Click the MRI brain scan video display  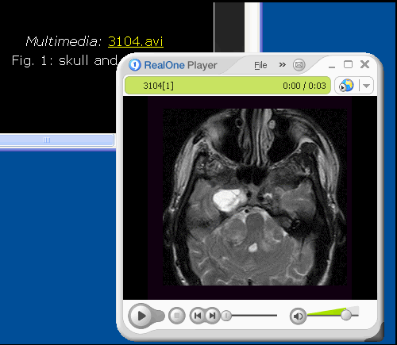(250, 197)
